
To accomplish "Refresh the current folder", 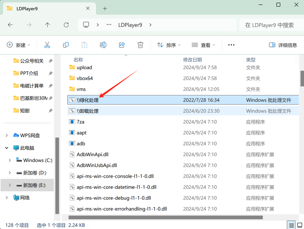I will [x=66, y=25].
